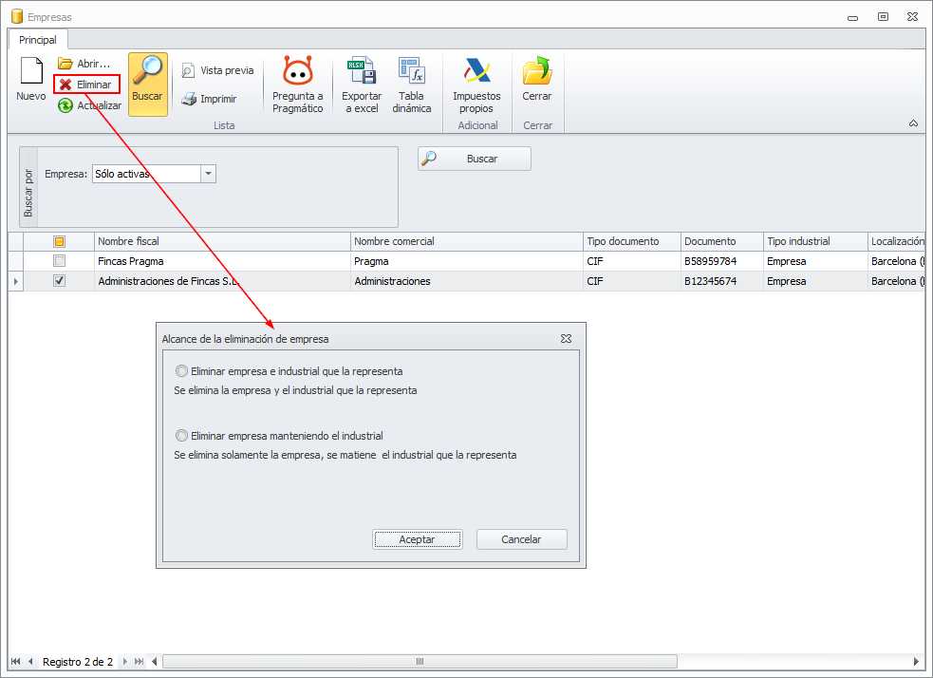Confirm deletion with Aceptar

[417, 539]
